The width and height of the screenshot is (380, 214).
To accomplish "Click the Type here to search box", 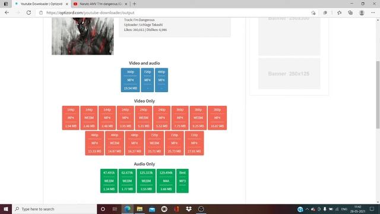I will point(54,209).
